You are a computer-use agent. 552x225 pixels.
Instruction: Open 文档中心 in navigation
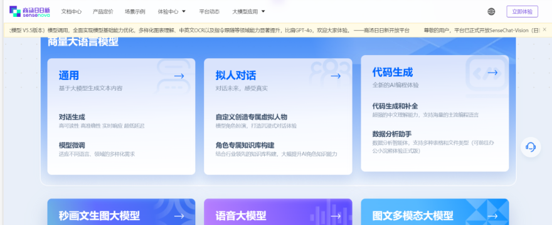coord(71,12)
